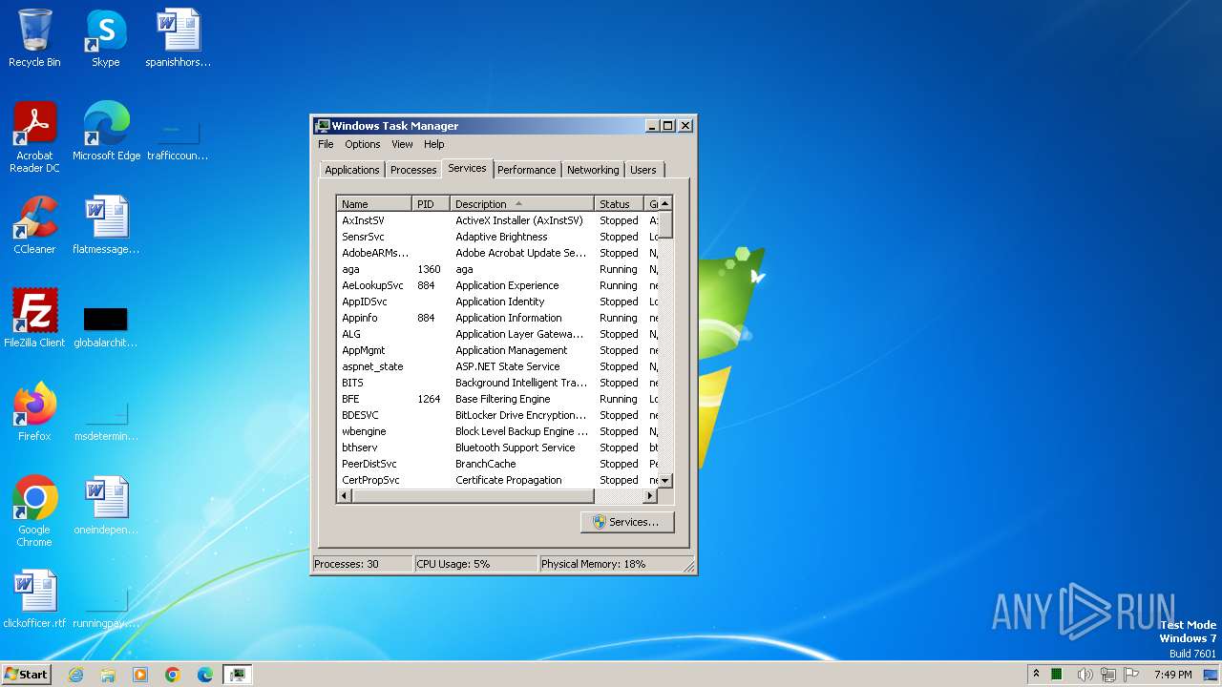The height and width of the screenshot is (687, 1222).
Task: Launch Microsoft Edge desktop shortcut
Action: point(106,132)
